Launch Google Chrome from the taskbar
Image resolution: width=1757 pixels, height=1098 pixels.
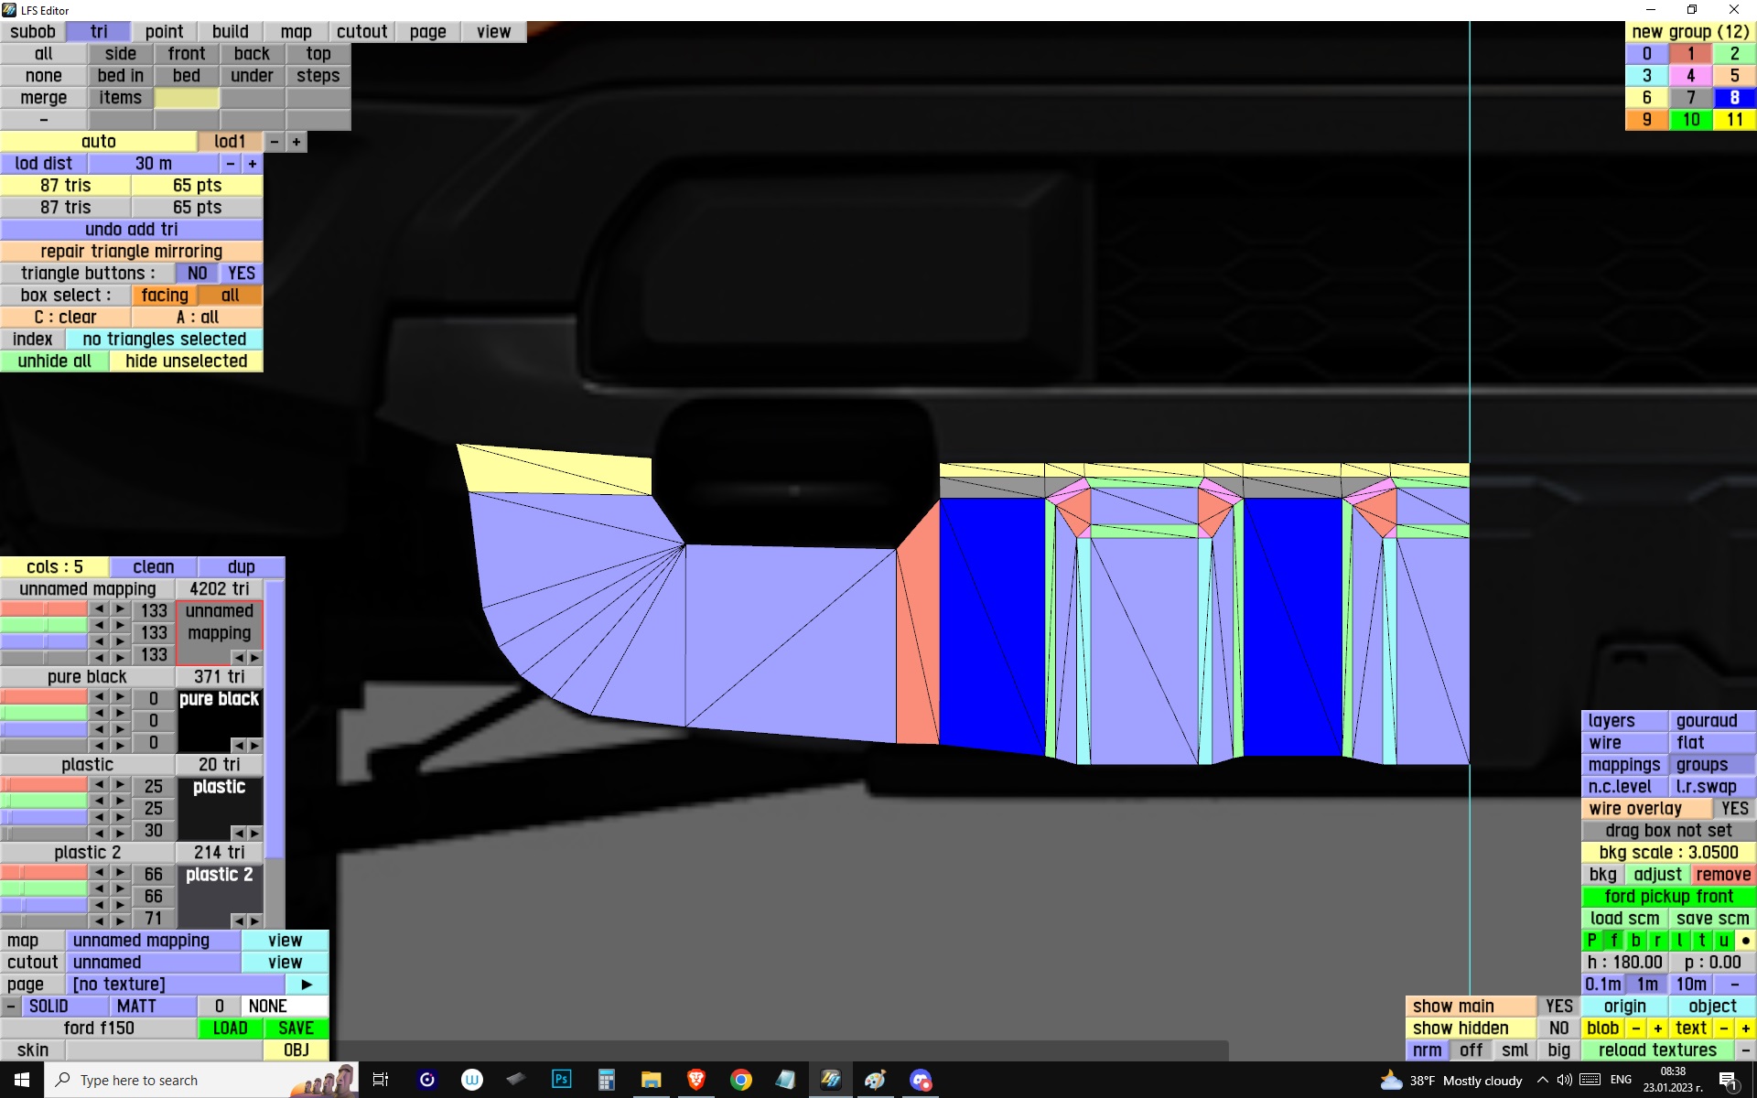(x=741, y=1080)
